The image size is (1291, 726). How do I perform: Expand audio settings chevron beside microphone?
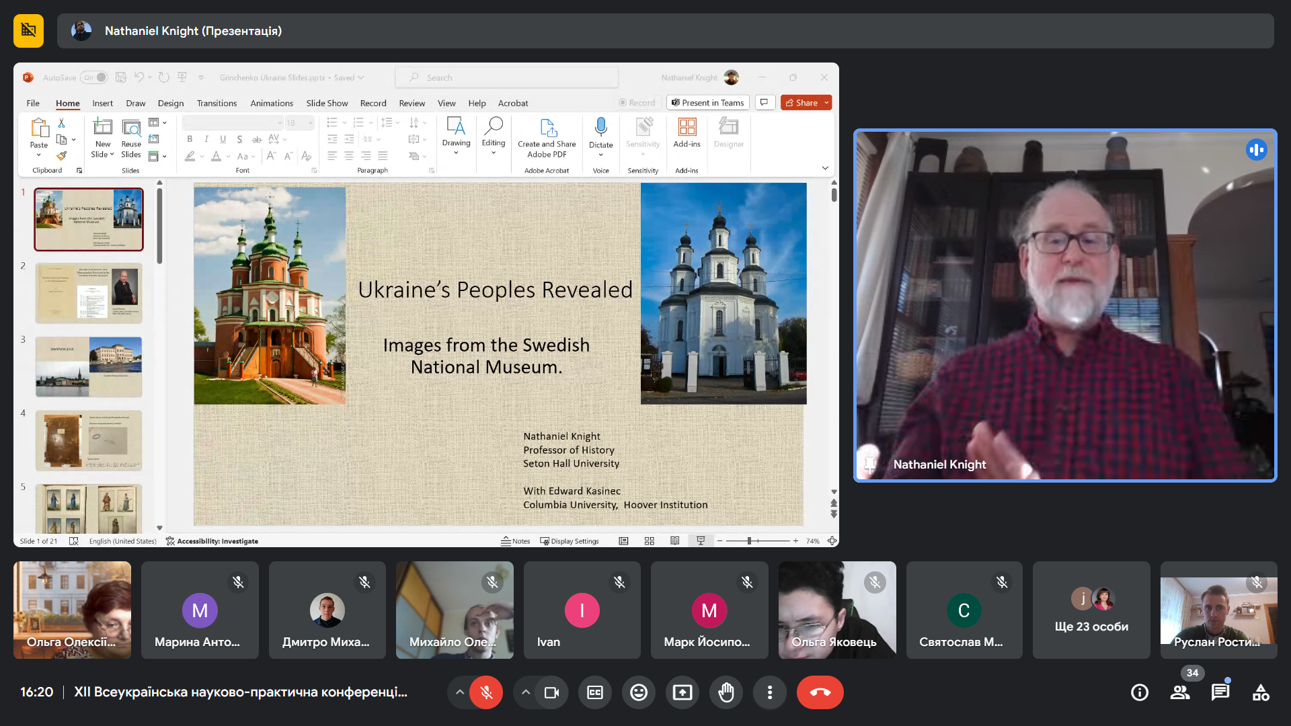coord(460,692)
